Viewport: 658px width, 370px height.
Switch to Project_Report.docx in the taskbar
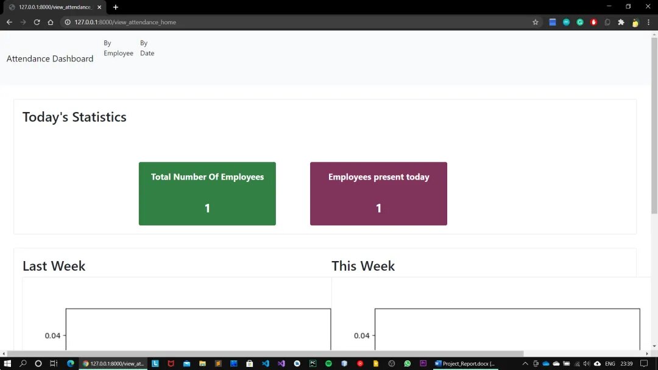tap(464, 363)
